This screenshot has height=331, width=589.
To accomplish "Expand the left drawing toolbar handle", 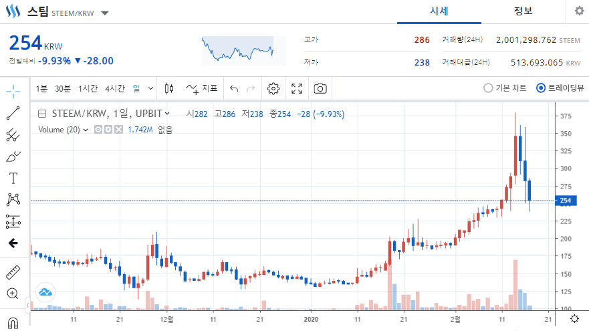I will tap(27, 305).
